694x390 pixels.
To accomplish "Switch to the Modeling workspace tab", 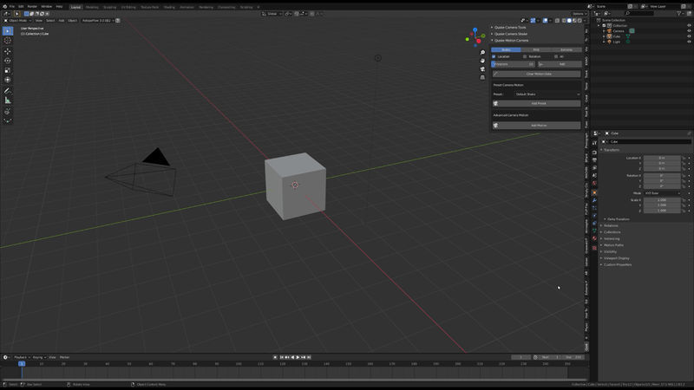I will click(x=92, y=7).
